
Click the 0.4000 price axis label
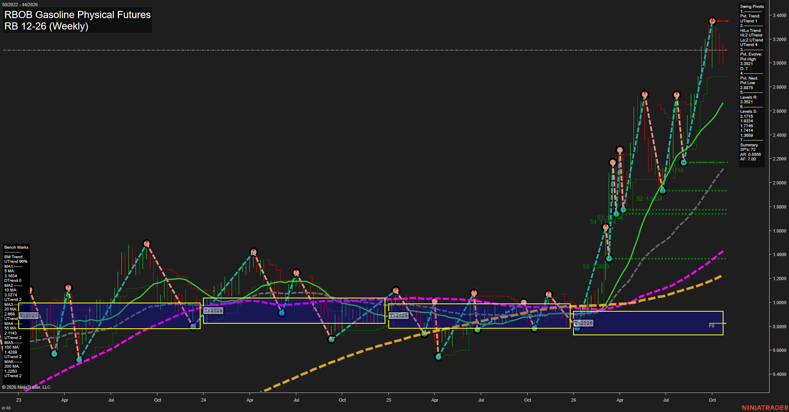(x=779, y=374)
